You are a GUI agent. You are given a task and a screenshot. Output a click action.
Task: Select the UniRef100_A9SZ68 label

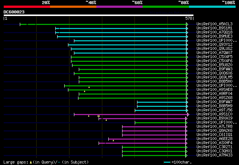click(214, 98)
